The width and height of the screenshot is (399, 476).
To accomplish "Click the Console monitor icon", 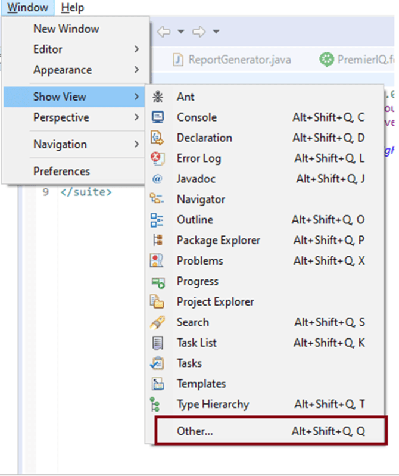I will coord(158,117).
